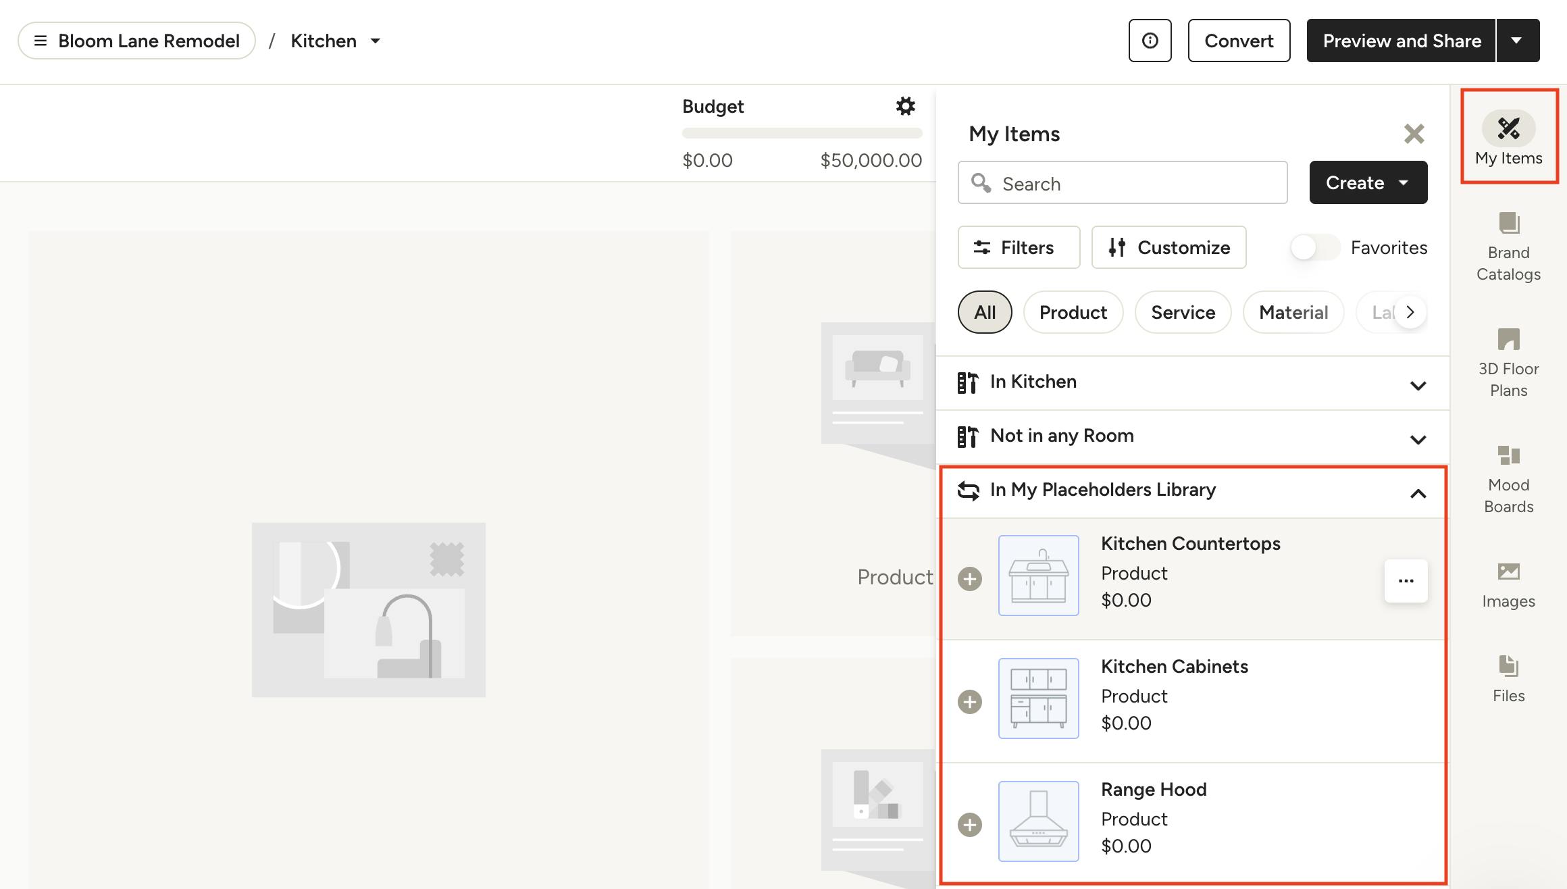
Task: Click the info icon beside Convert
Action: click(1150, 41)
